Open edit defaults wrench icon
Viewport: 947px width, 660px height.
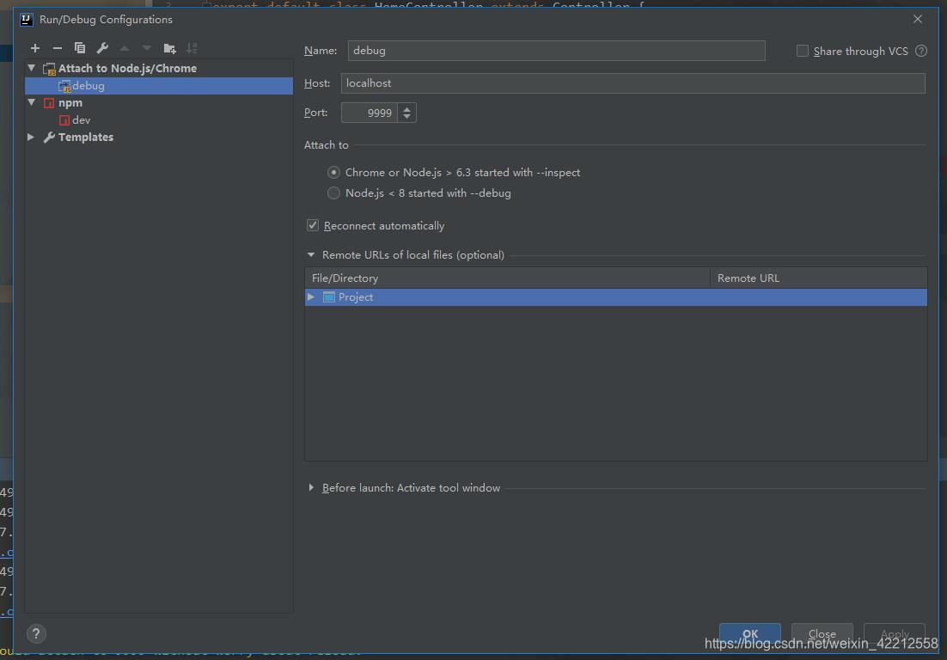click(102, 48)
